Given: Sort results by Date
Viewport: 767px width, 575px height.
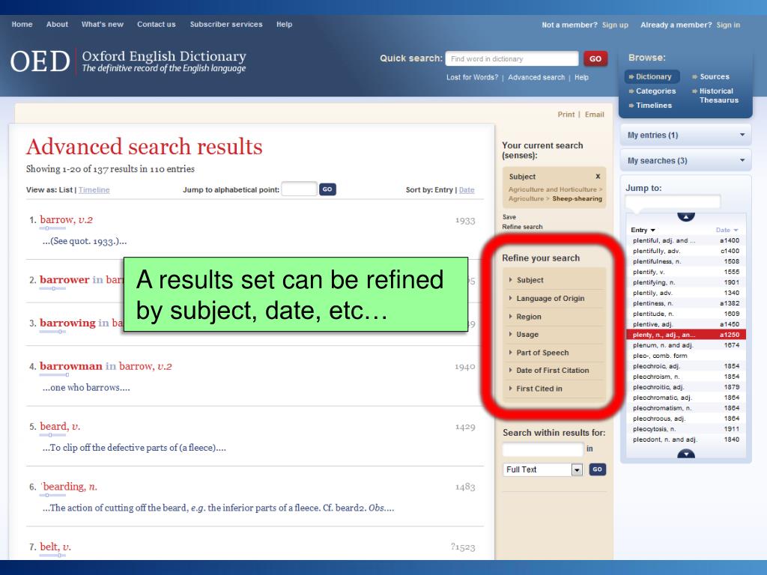Looking at the screenshot, I should coord(467,189).
